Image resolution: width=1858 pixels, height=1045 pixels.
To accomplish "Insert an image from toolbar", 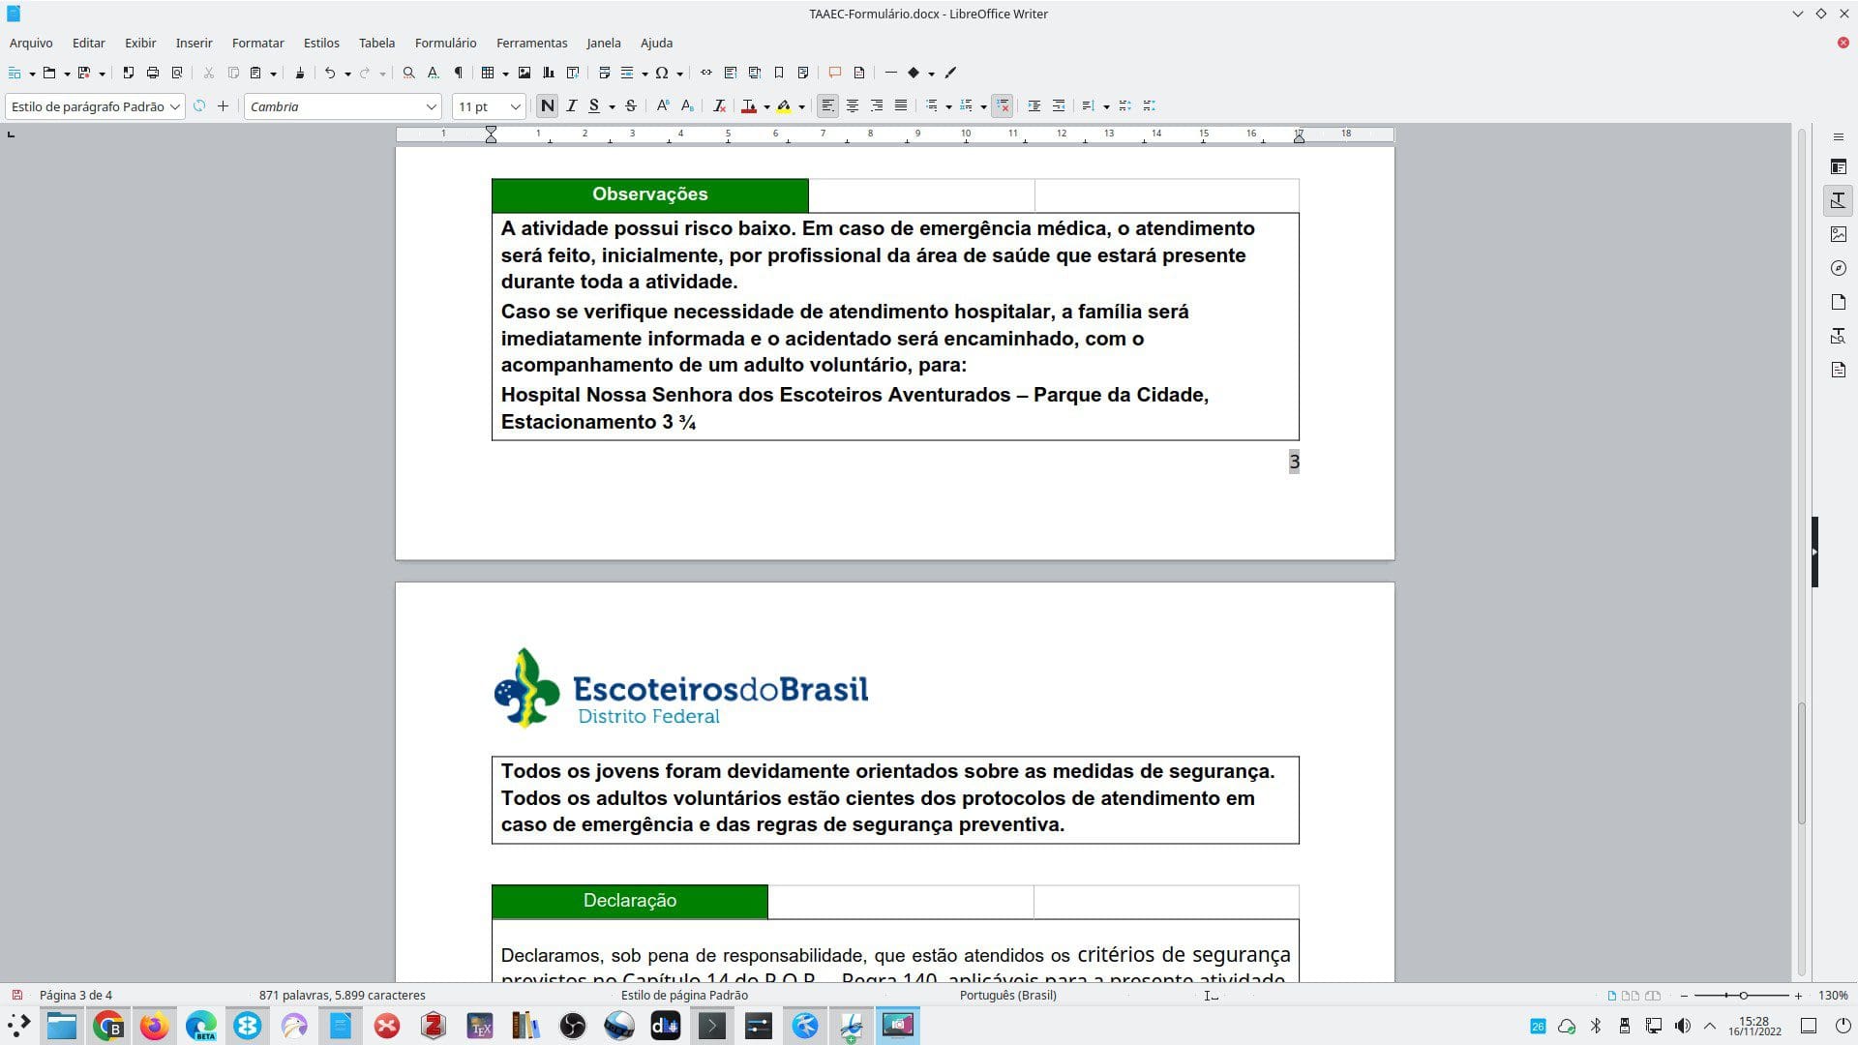I will coord(524,73).
